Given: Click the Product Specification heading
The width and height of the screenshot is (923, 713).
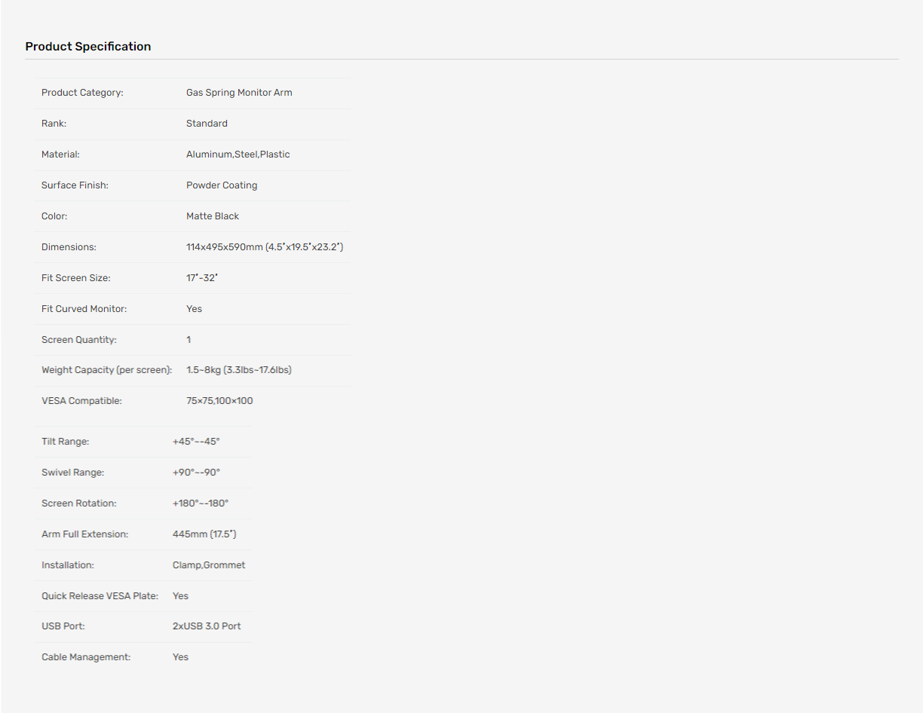Looking at the screenshot, I should 88,47.
